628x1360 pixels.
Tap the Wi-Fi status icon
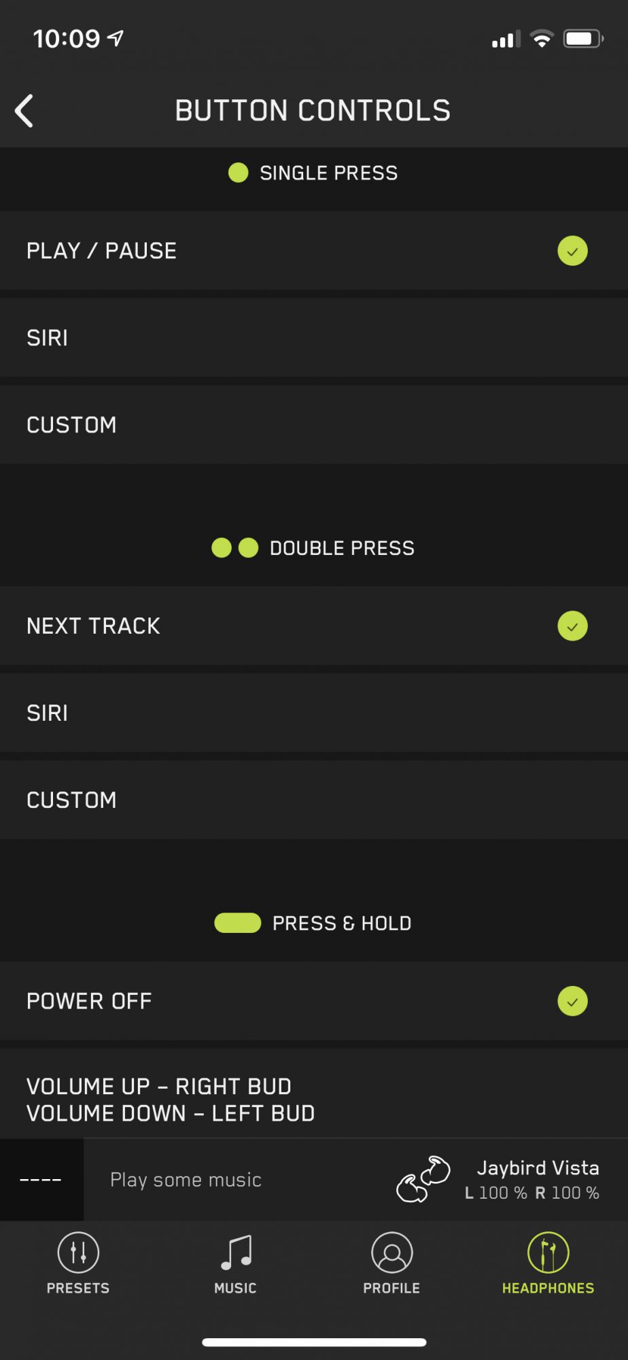542,39
